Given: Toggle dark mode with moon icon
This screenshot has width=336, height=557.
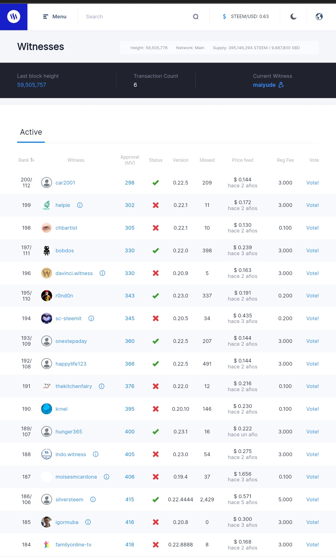Looking at the screenshot, I should coord(293,16).
